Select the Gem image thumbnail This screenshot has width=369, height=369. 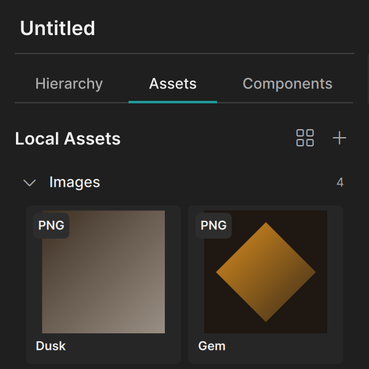(266, 272)
